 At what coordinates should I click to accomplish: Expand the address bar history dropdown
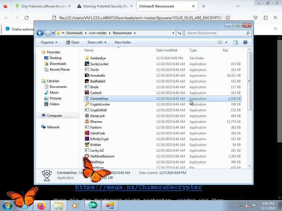click(x=173, y=33)
